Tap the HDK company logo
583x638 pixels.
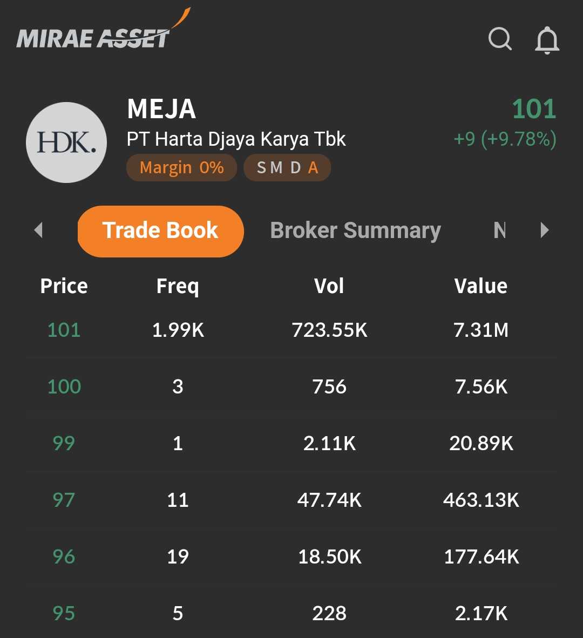66,142
